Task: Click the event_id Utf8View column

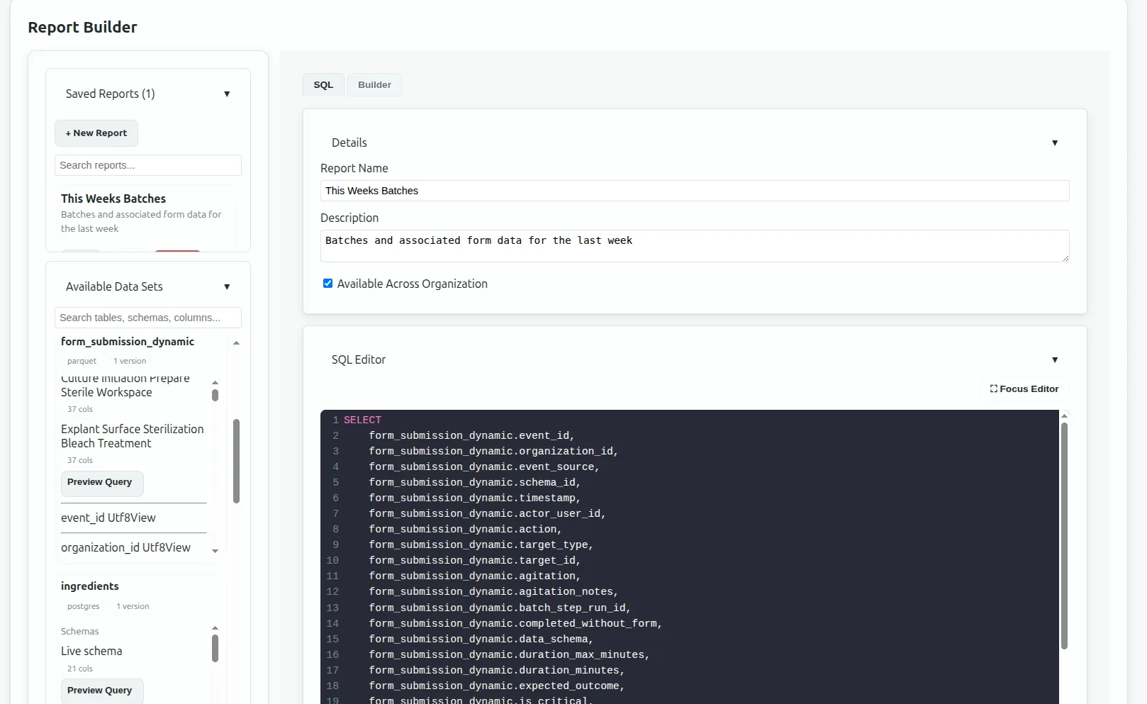Action: point(108,518)
